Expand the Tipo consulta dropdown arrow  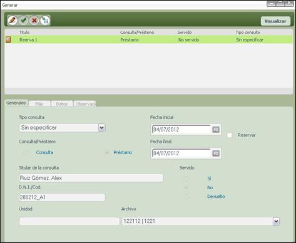[x=101, y=128]
